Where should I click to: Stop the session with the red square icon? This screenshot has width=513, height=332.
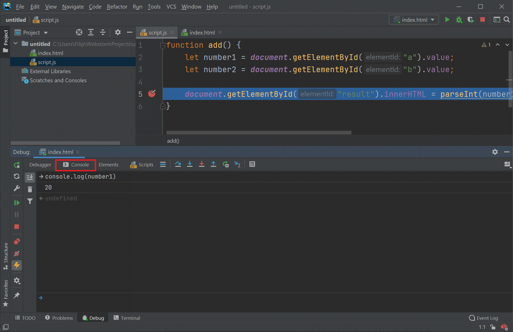(x=482, y=19)
